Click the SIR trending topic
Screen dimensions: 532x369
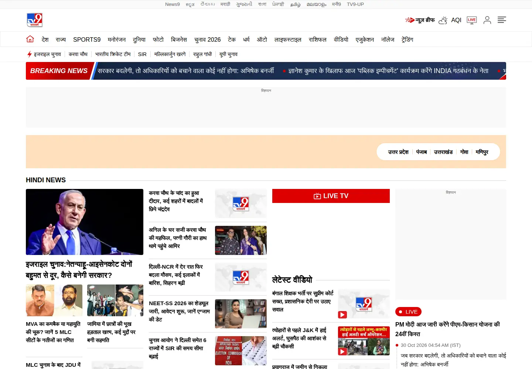point(142,54)
